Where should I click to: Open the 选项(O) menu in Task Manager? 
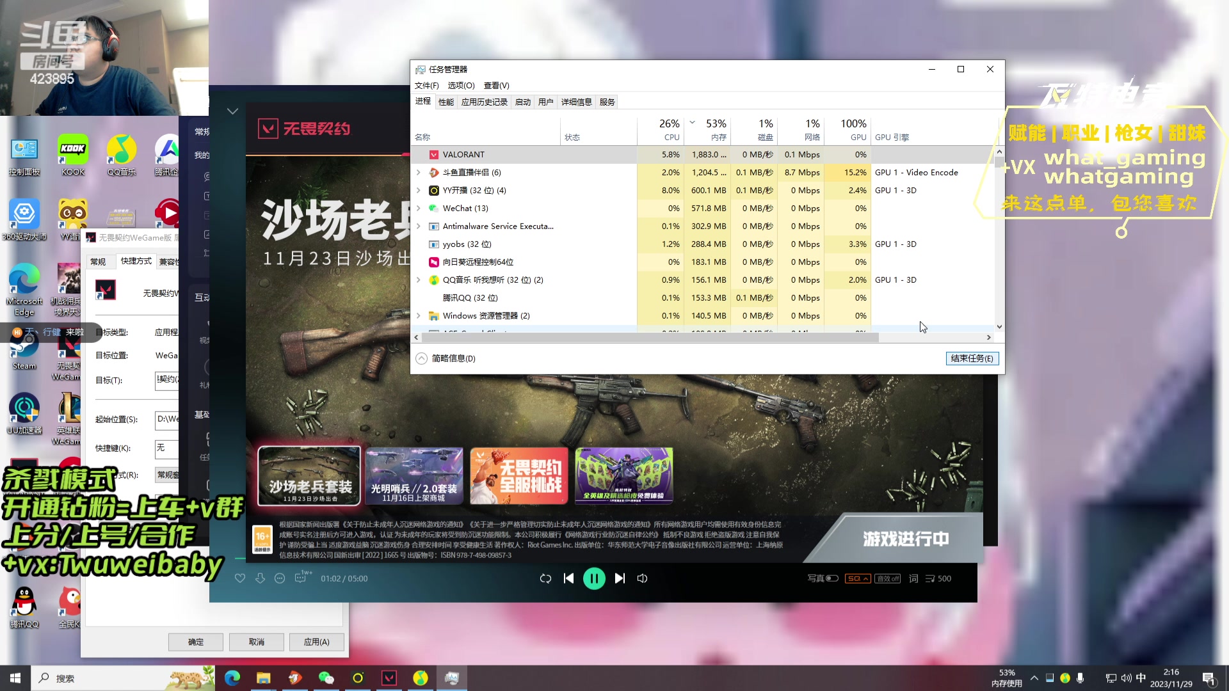(461, 86)
